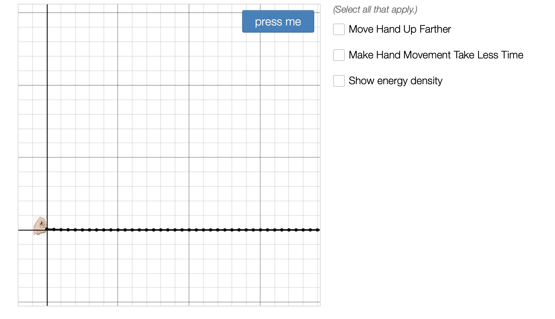Screen dimensions: 555x319
Task: Click the second bead from the hand
Action: 61,230
